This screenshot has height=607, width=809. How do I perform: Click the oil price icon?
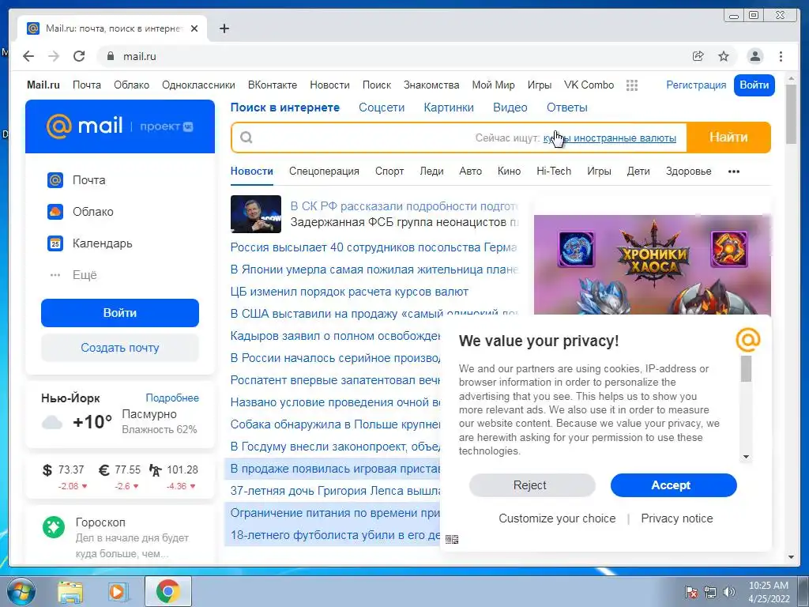(155, 469)
